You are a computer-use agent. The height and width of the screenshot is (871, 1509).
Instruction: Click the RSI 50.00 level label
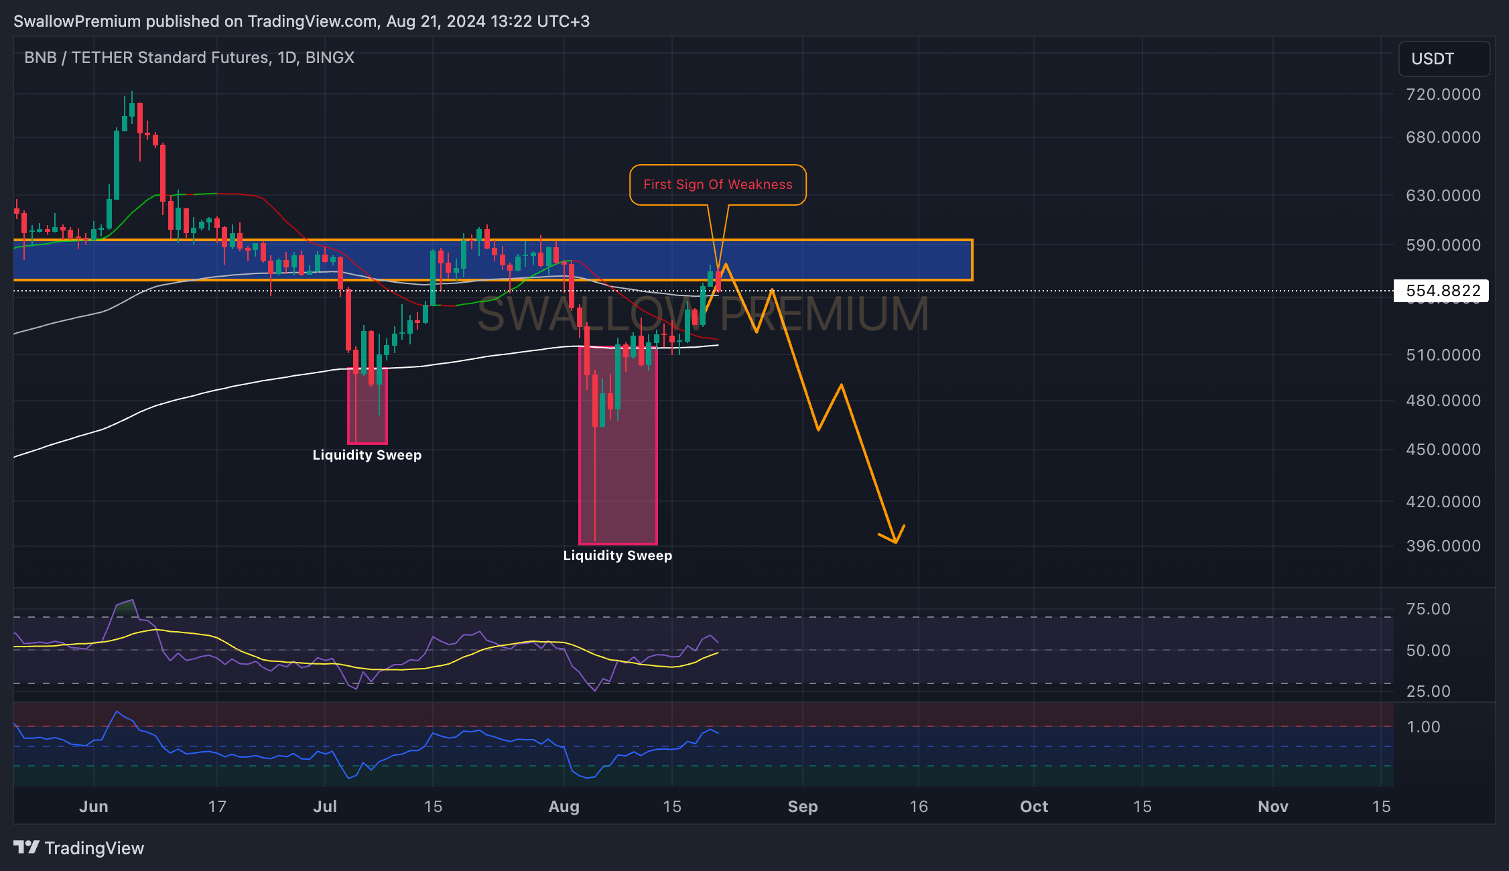1428,651
